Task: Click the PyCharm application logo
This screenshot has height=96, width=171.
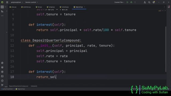Action: pyautogui.click(x=2, y=2)
